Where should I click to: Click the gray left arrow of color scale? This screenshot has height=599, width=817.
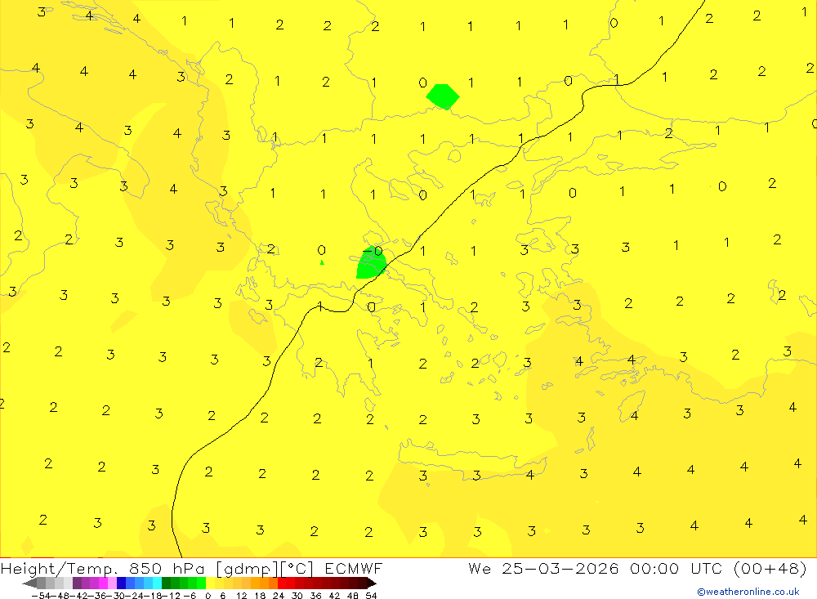(x=29, y=583)
